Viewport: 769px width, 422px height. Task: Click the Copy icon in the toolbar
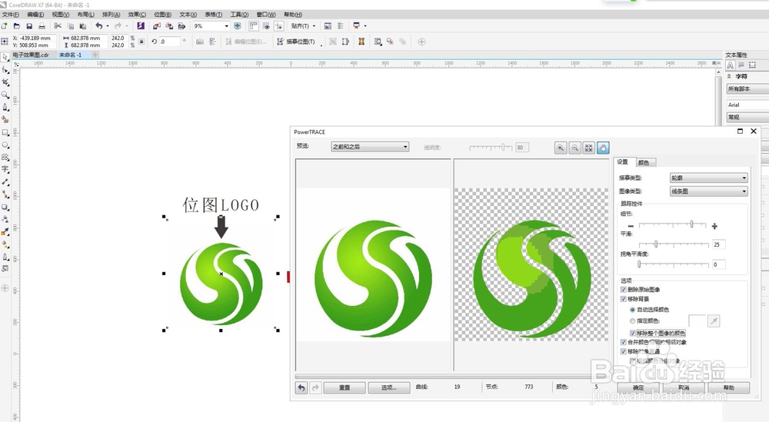(70, 26)
